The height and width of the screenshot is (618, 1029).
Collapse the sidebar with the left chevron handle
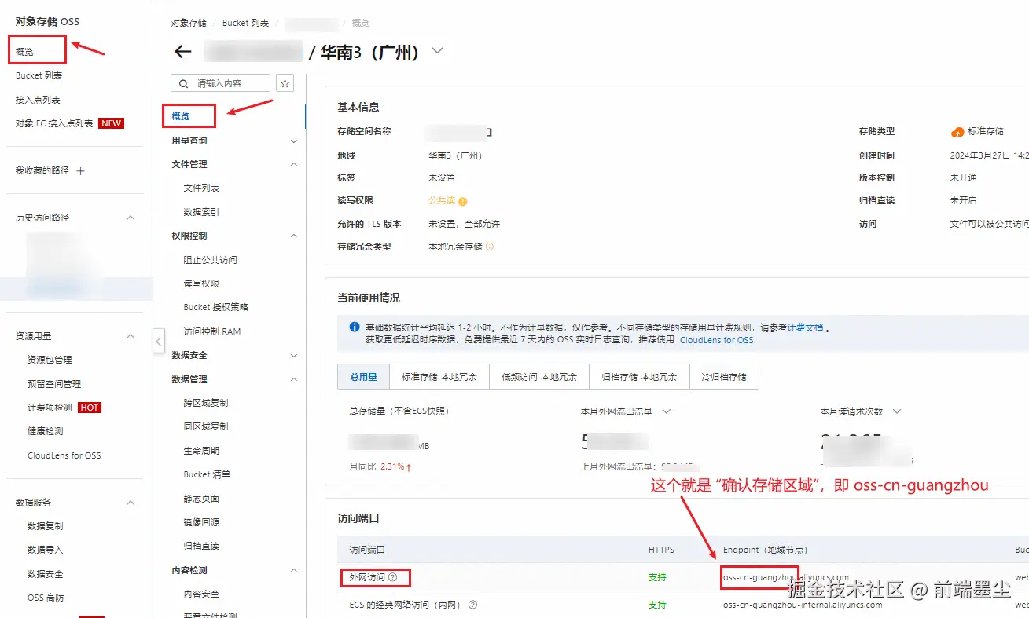(158, 341)
